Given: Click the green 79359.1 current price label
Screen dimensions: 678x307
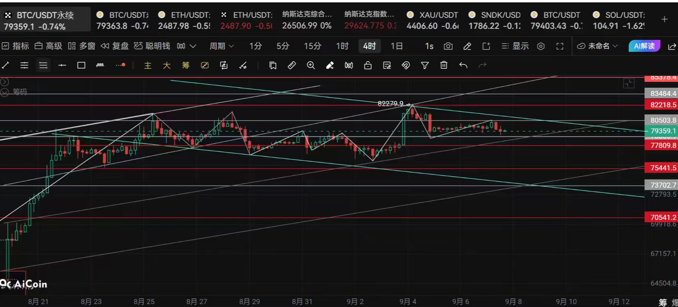Looking at the screenshot, I should 661,131.
